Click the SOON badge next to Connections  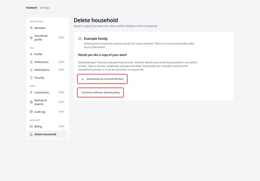click(x=61, y=92)
